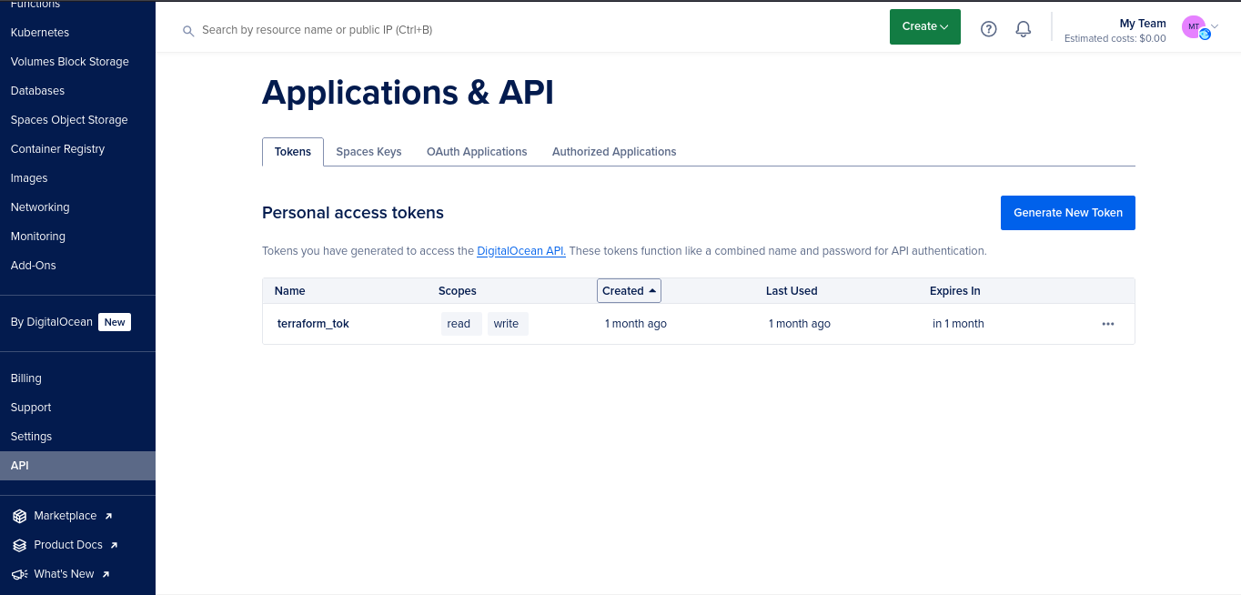Switch to the Tokens tab
The width and height of the screenshot is (1241, 595).
point(293,152)
